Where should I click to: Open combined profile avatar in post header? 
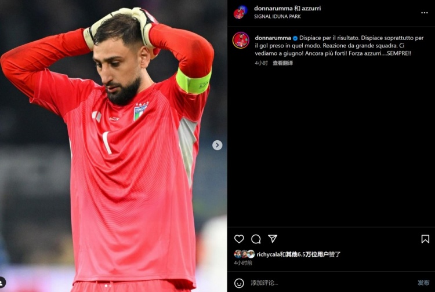(240, 12)
